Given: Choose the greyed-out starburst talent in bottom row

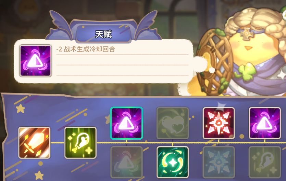Looking at the screenshot, I should coord(219,162).
